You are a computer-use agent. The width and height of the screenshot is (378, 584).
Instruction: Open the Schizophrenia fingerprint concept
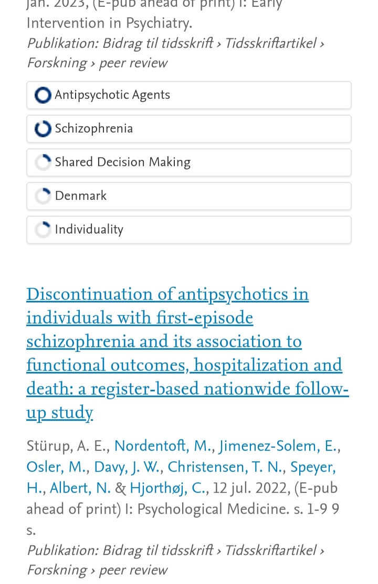pyautogui.click(x=189, y=129)
